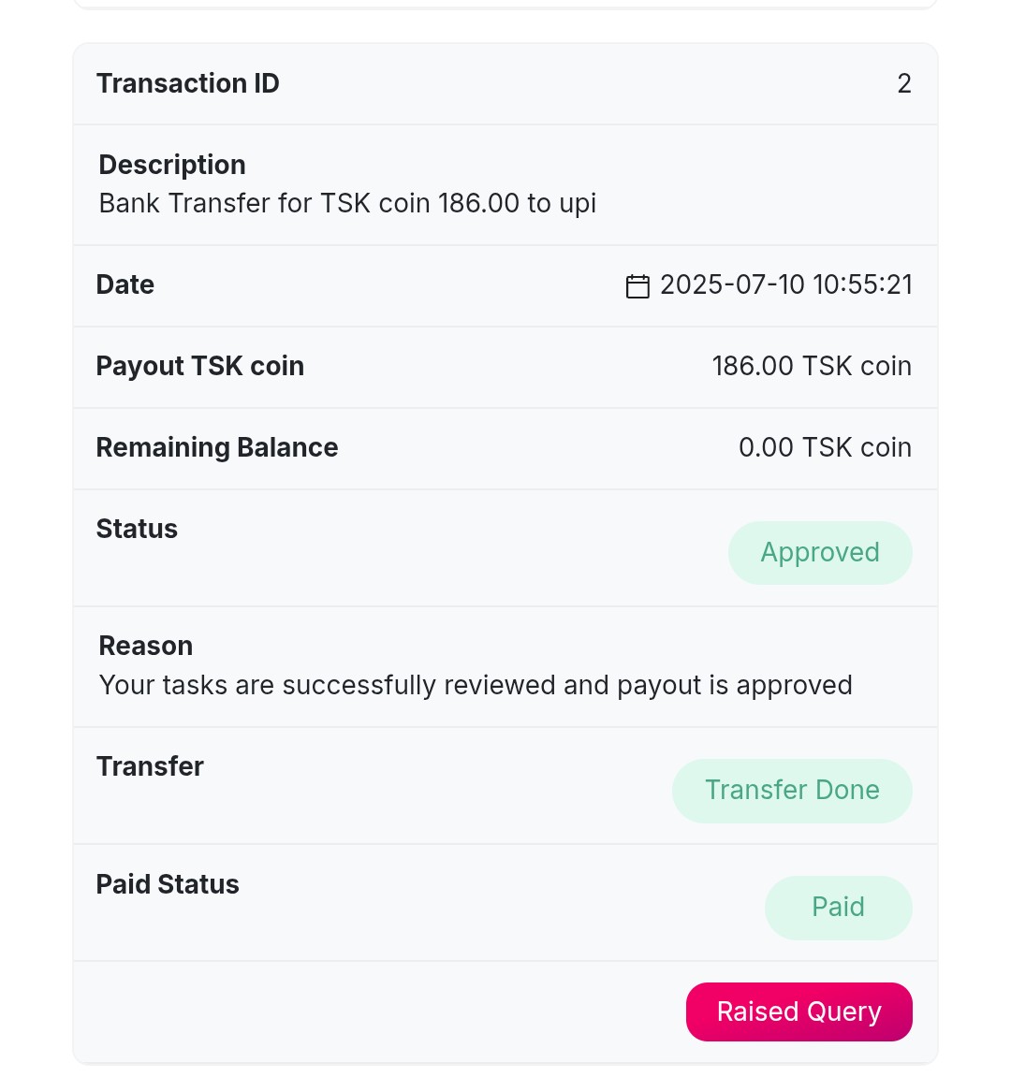Click the Status row label

(137, 529)
